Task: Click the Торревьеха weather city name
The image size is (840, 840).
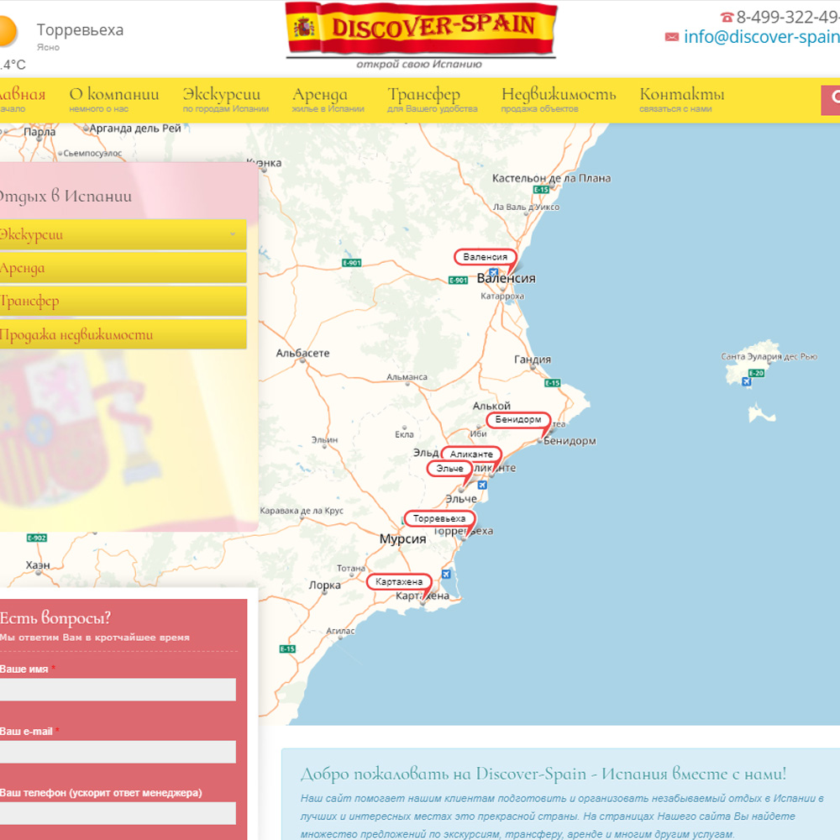Action: (80, 30)
